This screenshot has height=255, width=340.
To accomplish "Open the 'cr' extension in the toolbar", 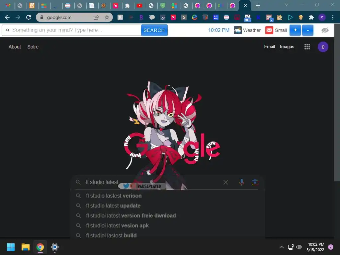I will [x=163, y=17].
